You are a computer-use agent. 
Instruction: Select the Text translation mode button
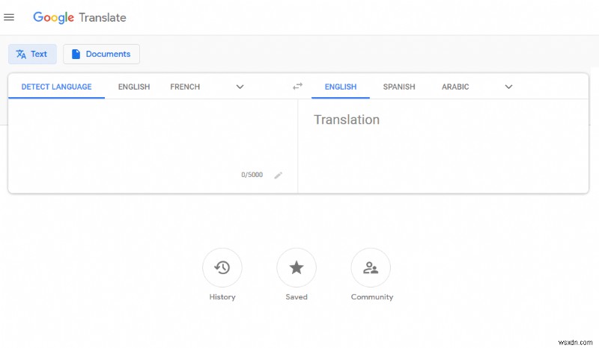click(x=32, y=54)
